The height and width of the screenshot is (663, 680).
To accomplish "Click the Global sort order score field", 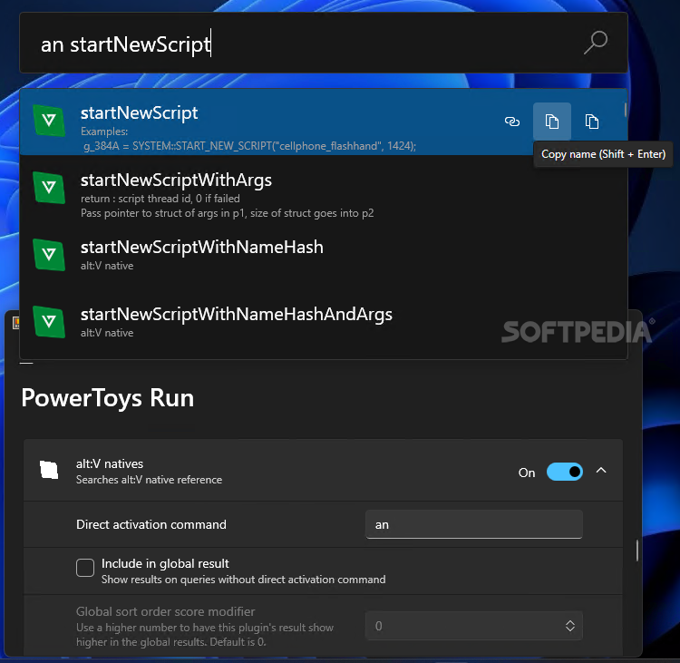I will [474, 626].
